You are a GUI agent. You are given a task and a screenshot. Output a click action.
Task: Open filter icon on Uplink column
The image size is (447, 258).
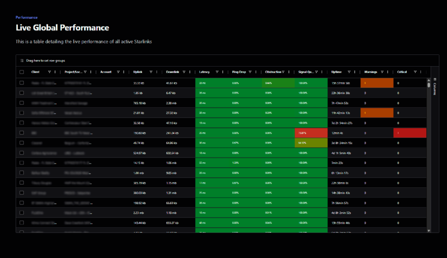click(x=151, y=72)
